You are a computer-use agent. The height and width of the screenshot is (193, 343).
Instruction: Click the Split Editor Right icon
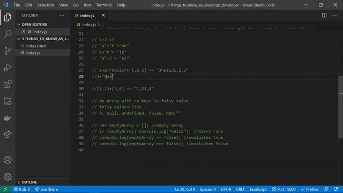coord(324,16)
